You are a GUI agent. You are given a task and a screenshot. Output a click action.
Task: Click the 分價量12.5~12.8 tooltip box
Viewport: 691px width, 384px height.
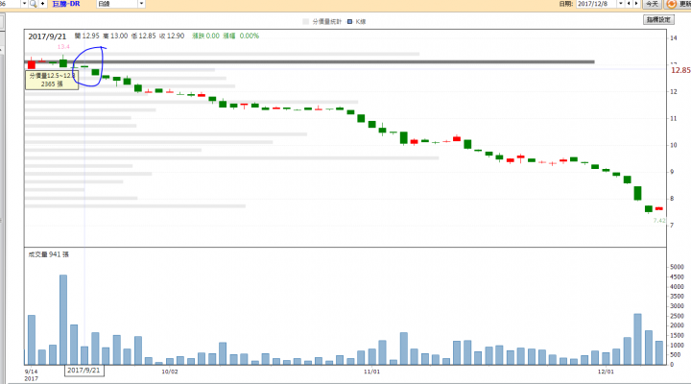(x=52, y=80)
